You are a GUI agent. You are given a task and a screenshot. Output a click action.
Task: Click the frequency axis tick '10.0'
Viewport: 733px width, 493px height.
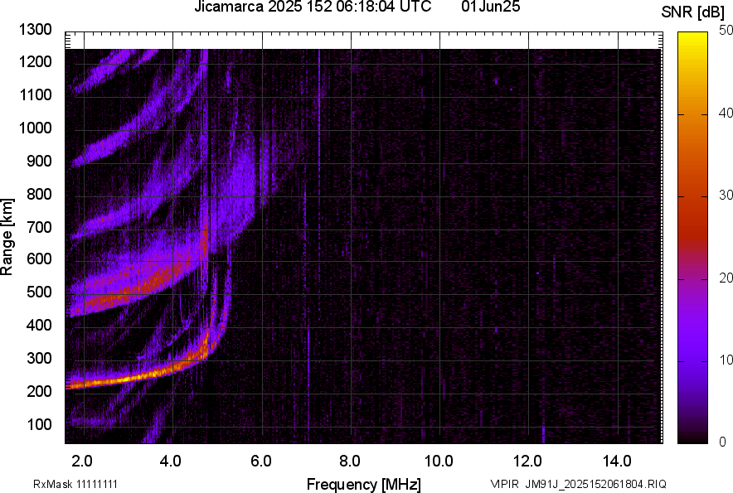(439, 462)
